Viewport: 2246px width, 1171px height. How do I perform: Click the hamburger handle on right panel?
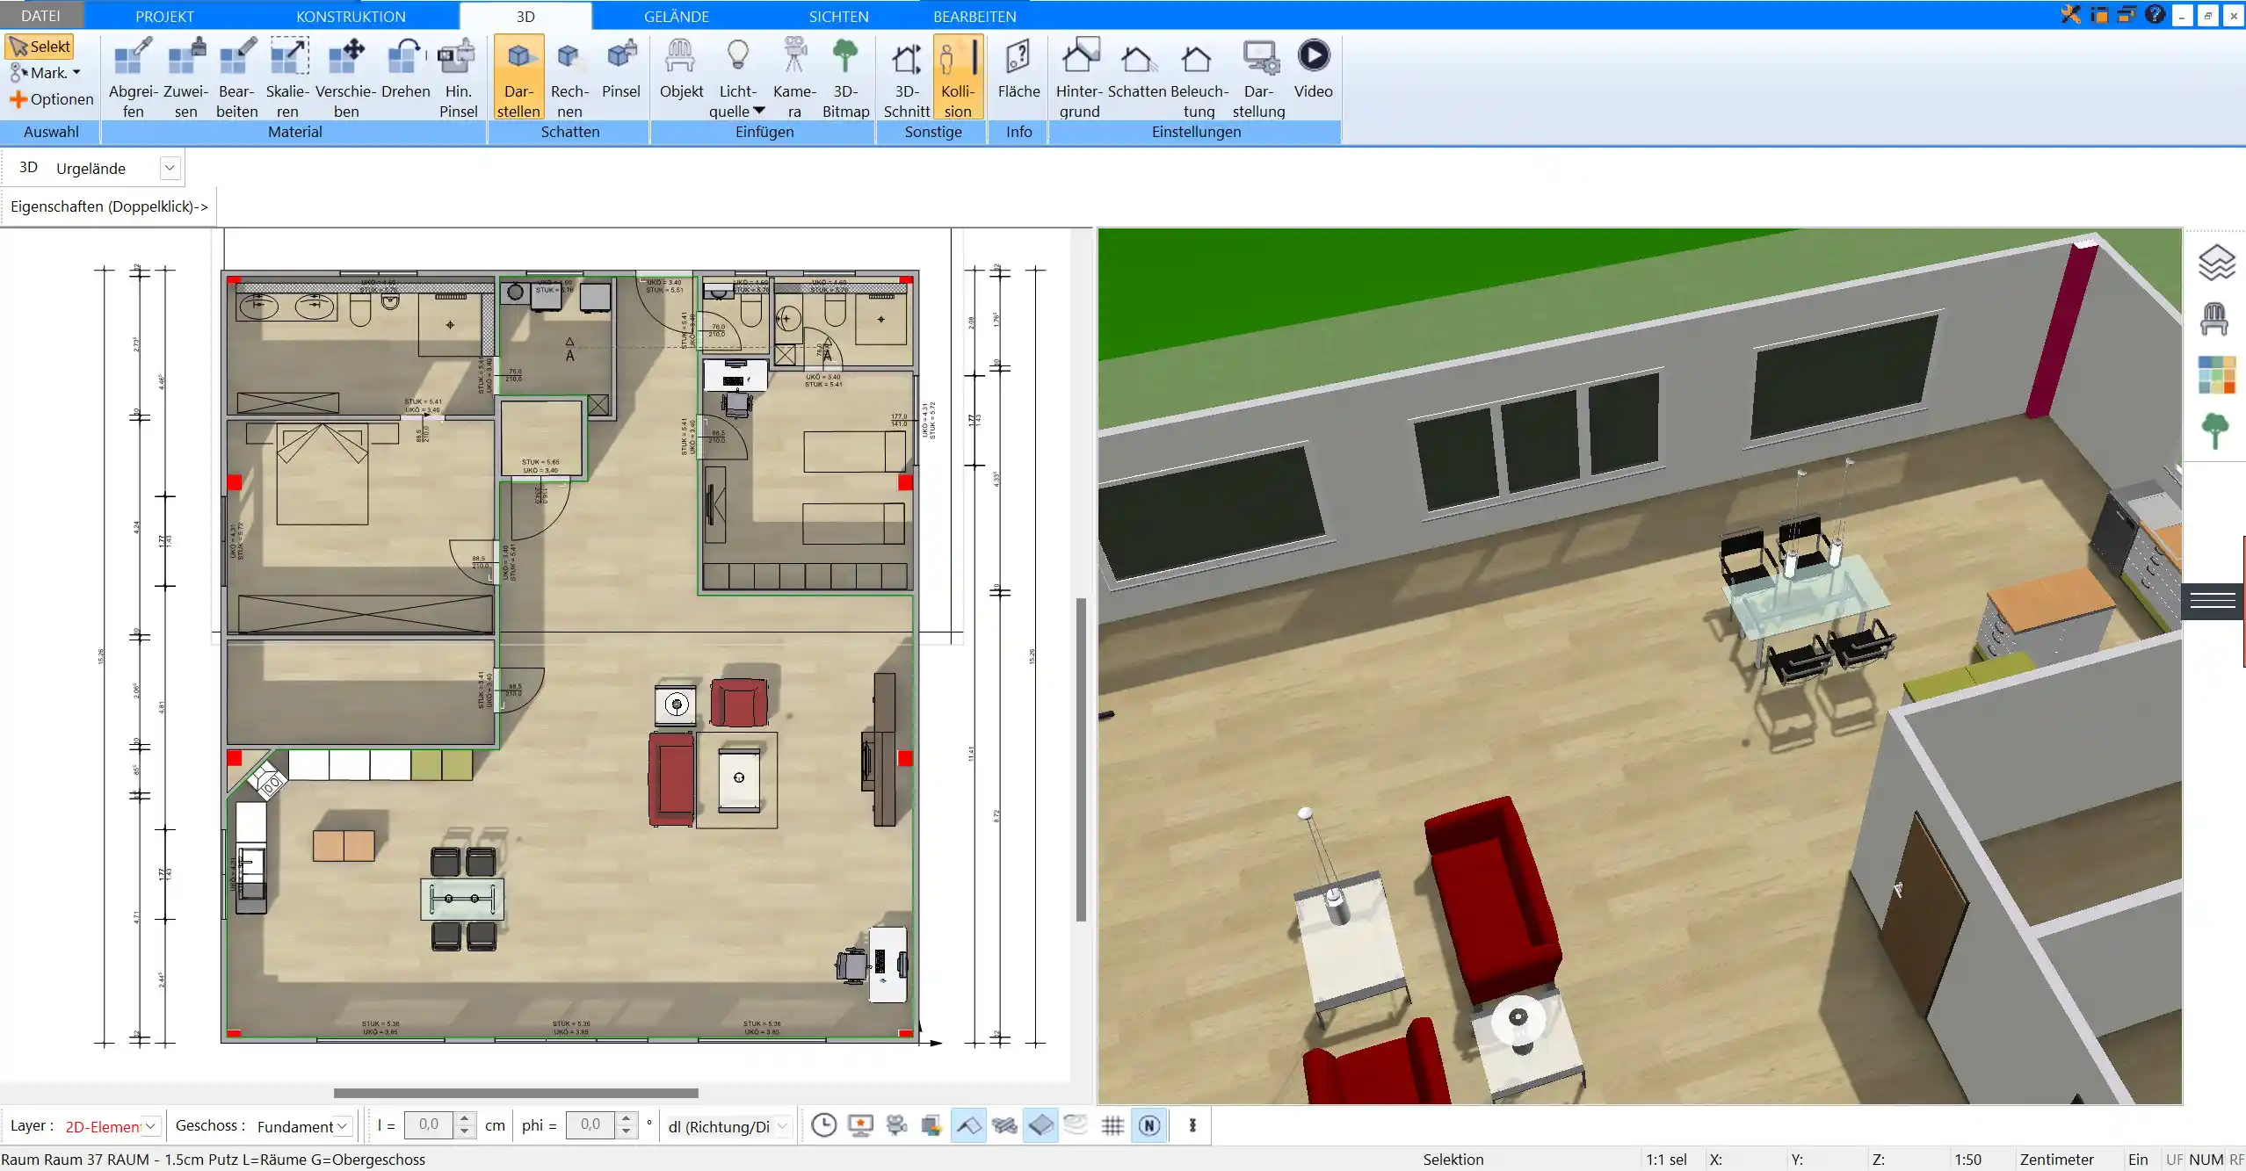point(2213,601)
